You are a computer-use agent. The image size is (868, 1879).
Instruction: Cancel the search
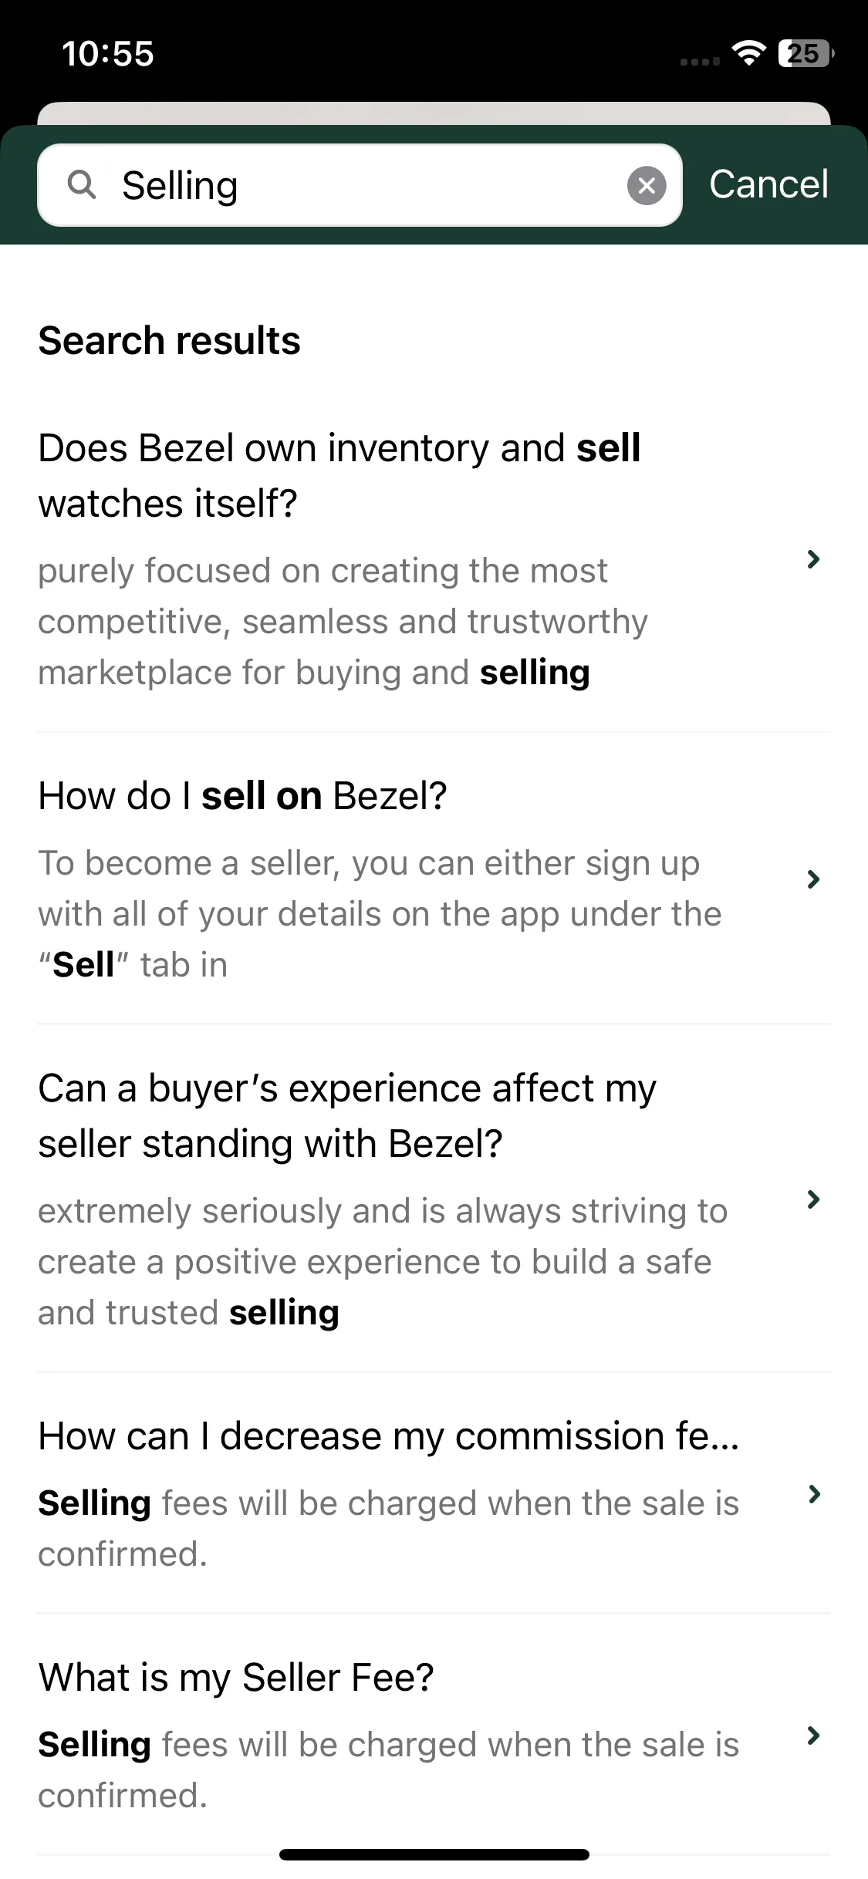pos(768,184)
